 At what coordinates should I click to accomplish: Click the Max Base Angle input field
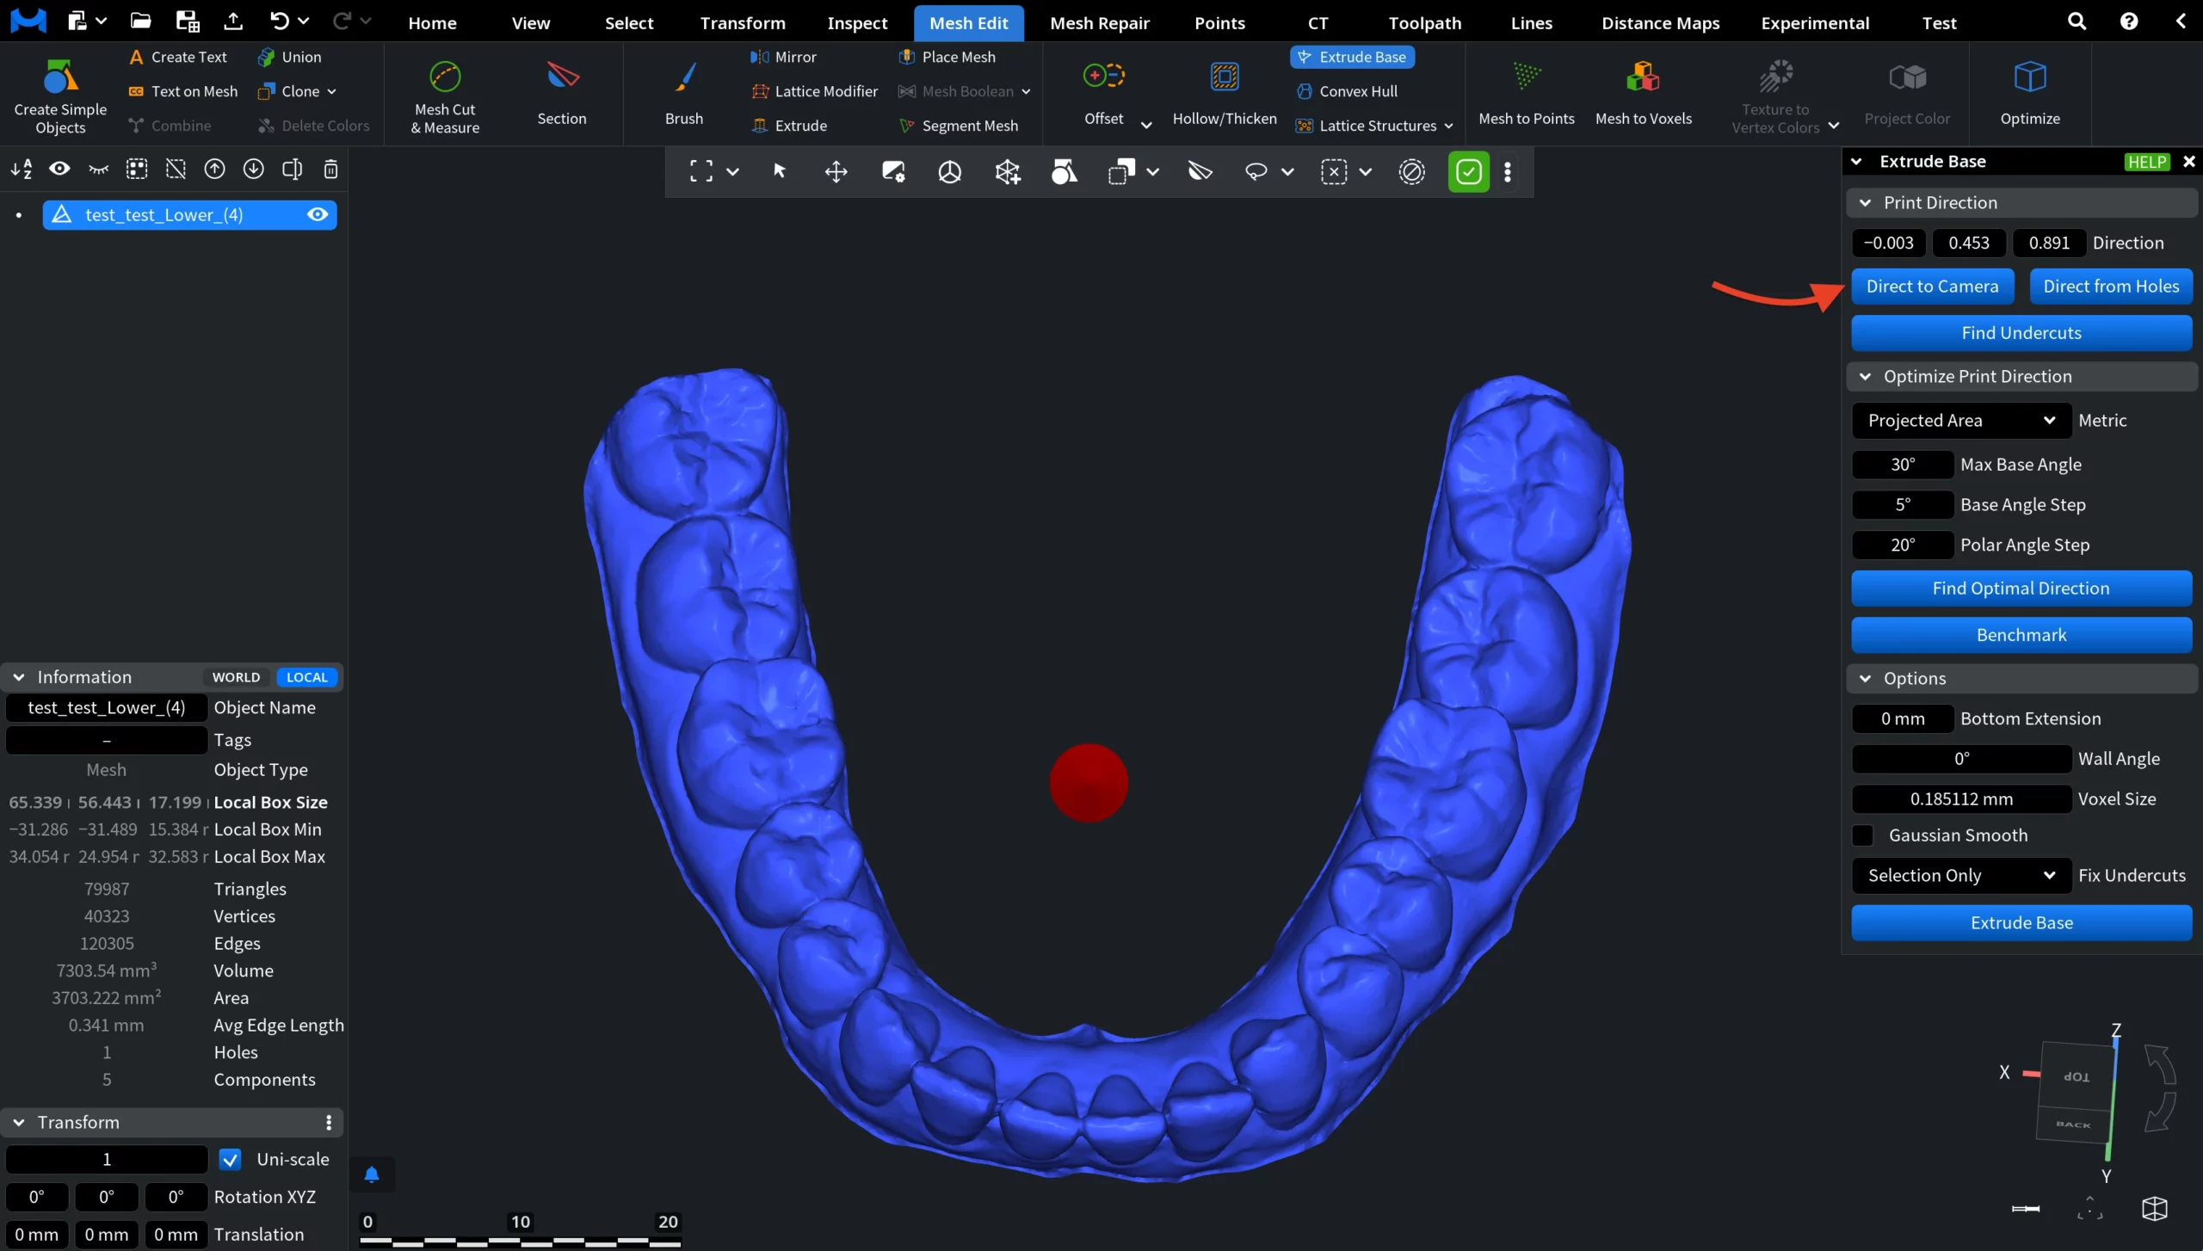(x=1902, y=465)
